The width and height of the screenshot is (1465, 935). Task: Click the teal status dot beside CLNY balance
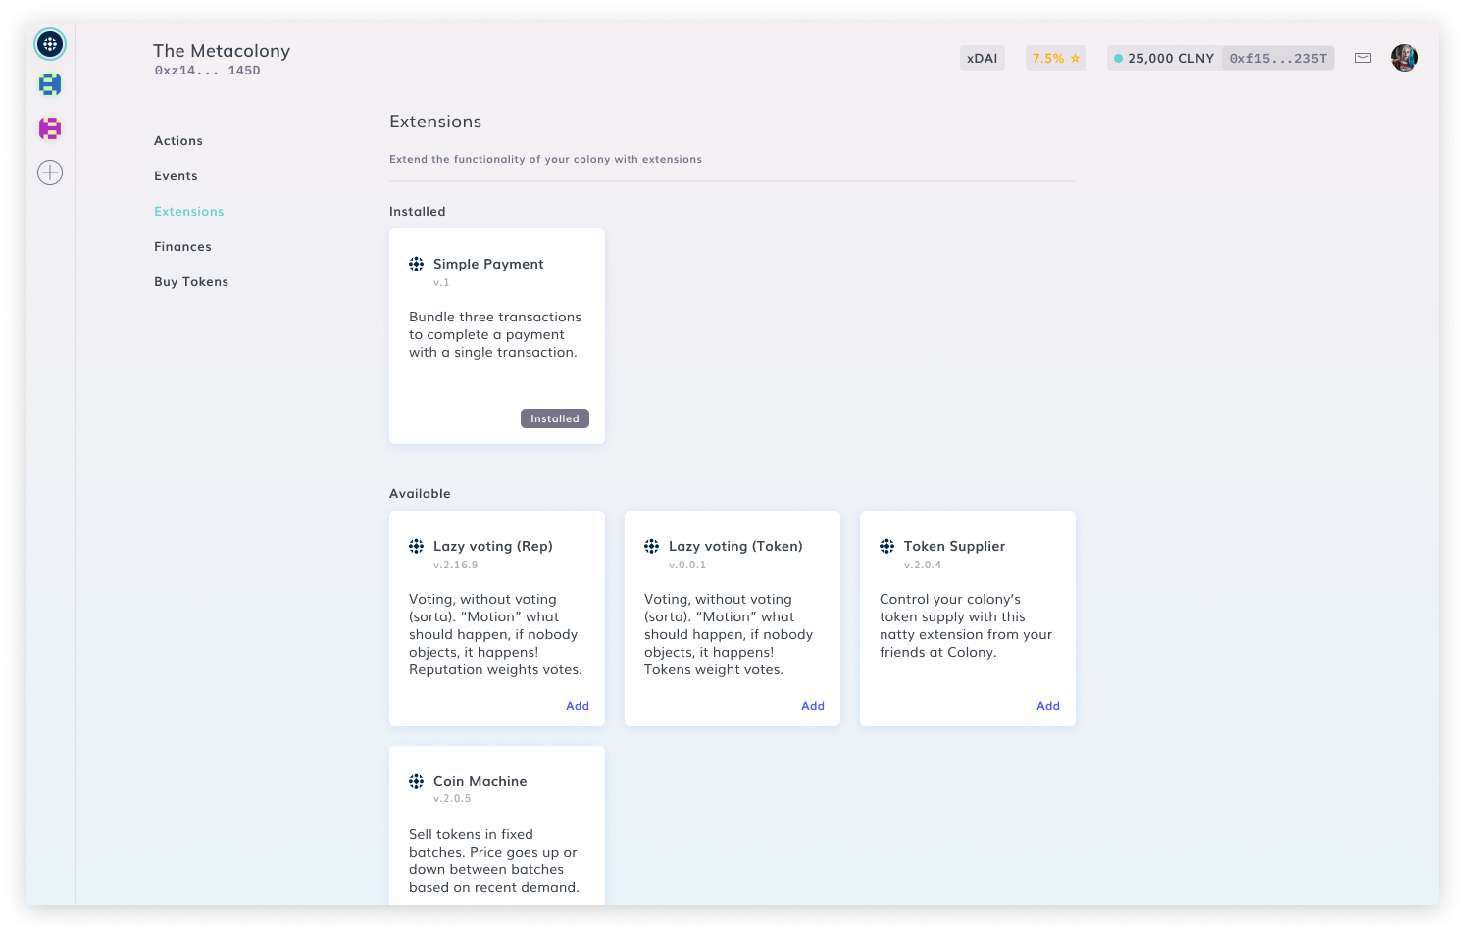click(1118, 59)
